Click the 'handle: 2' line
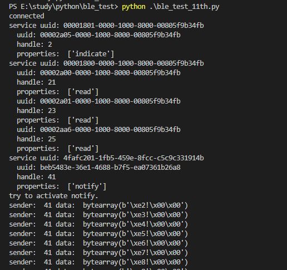 click(x=34, y=45)
